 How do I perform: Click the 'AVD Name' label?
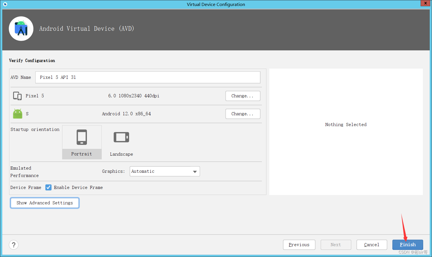pyautogui.click(x=21, y=77)
